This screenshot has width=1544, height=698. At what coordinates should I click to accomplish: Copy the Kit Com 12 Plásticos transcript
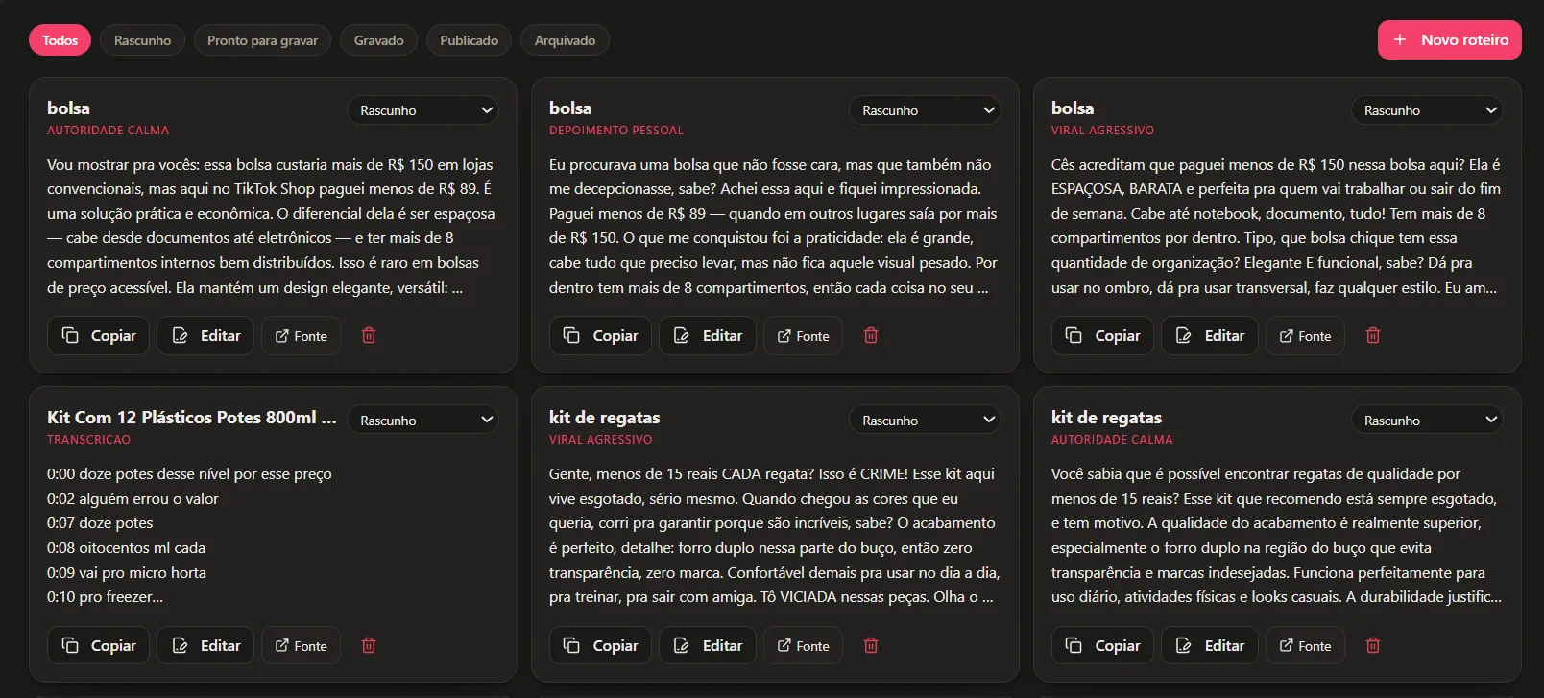pos(98,645)
